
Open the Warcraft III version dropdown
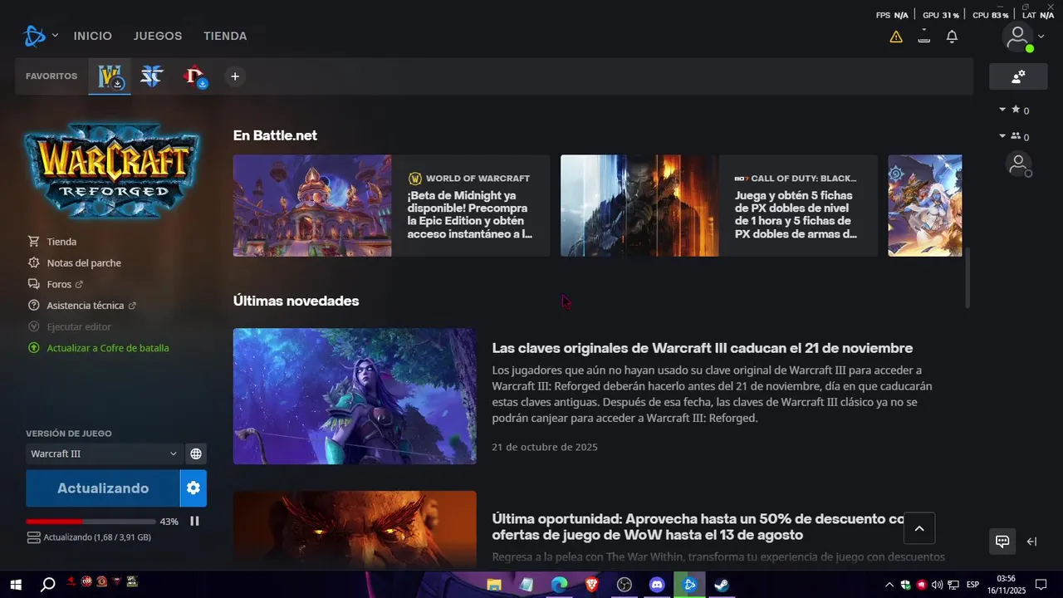click(104, 453)
